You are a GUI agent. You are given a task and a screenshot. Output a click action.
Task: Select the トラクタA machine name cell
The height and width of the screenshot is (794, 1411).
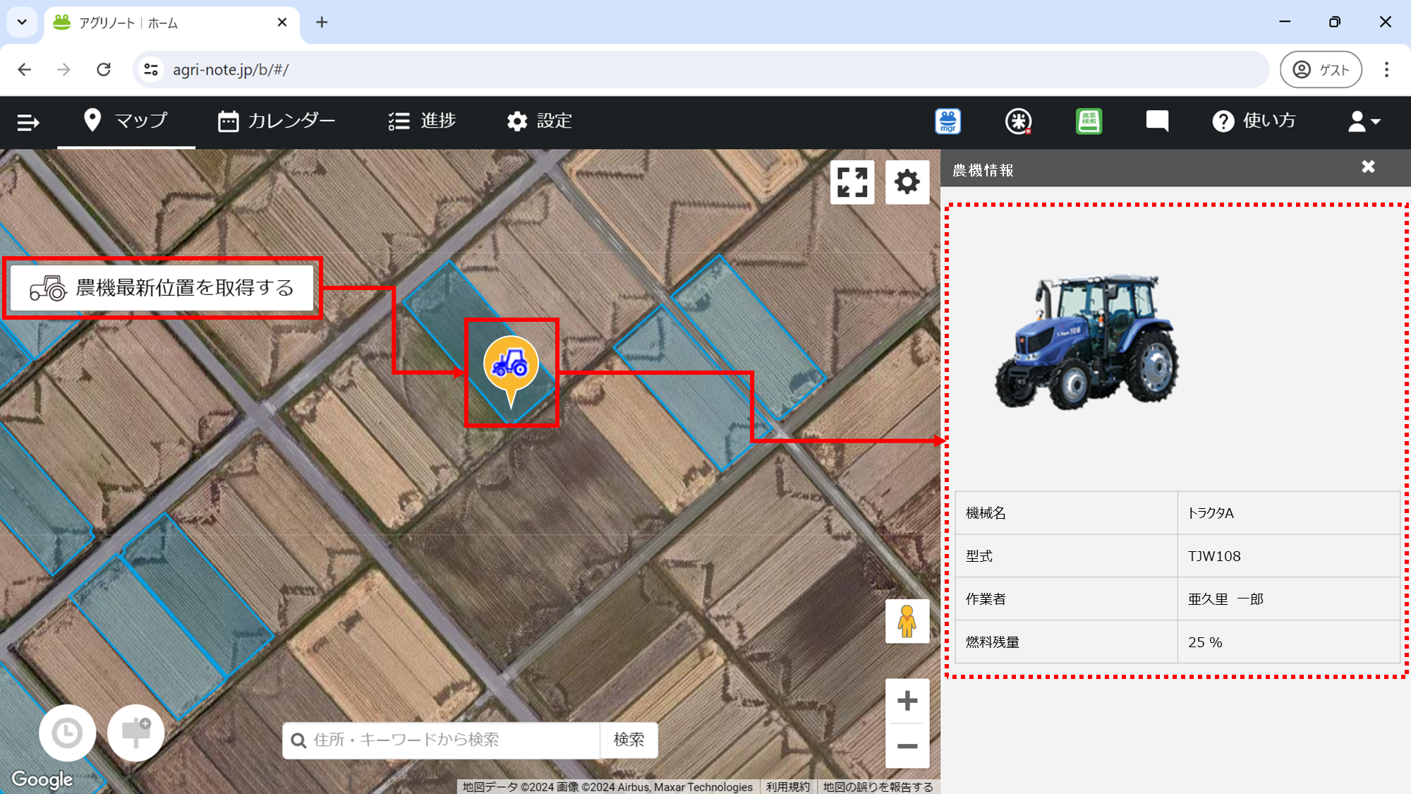point(1288,513)
